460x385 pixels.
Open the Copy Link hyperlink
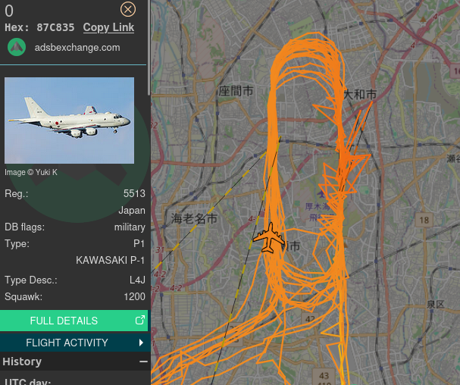point(108,27)
